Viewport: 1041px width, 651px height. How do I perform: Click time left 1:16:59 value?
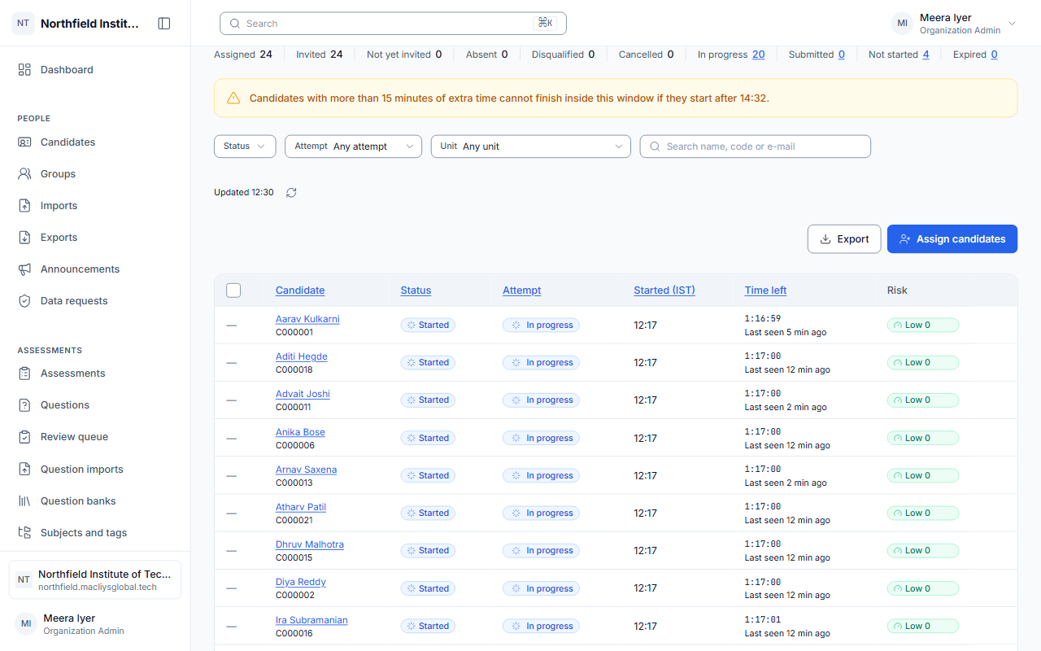pos(763,319)
